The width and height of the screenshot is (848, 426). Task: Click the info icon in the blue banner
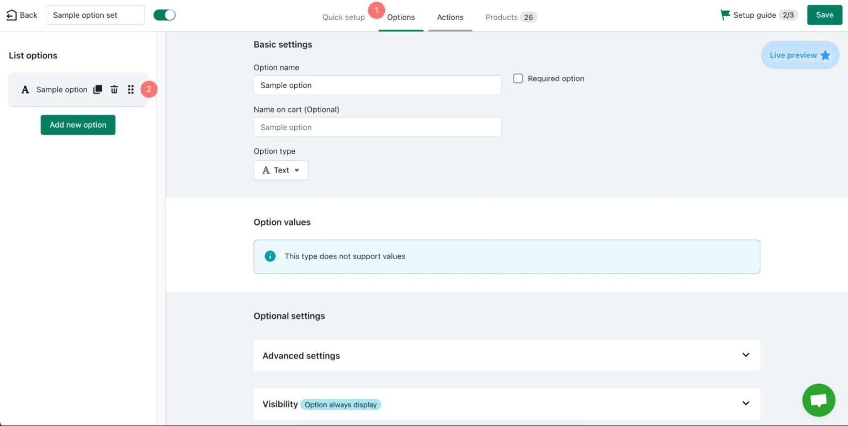click(x=270, y=256)
